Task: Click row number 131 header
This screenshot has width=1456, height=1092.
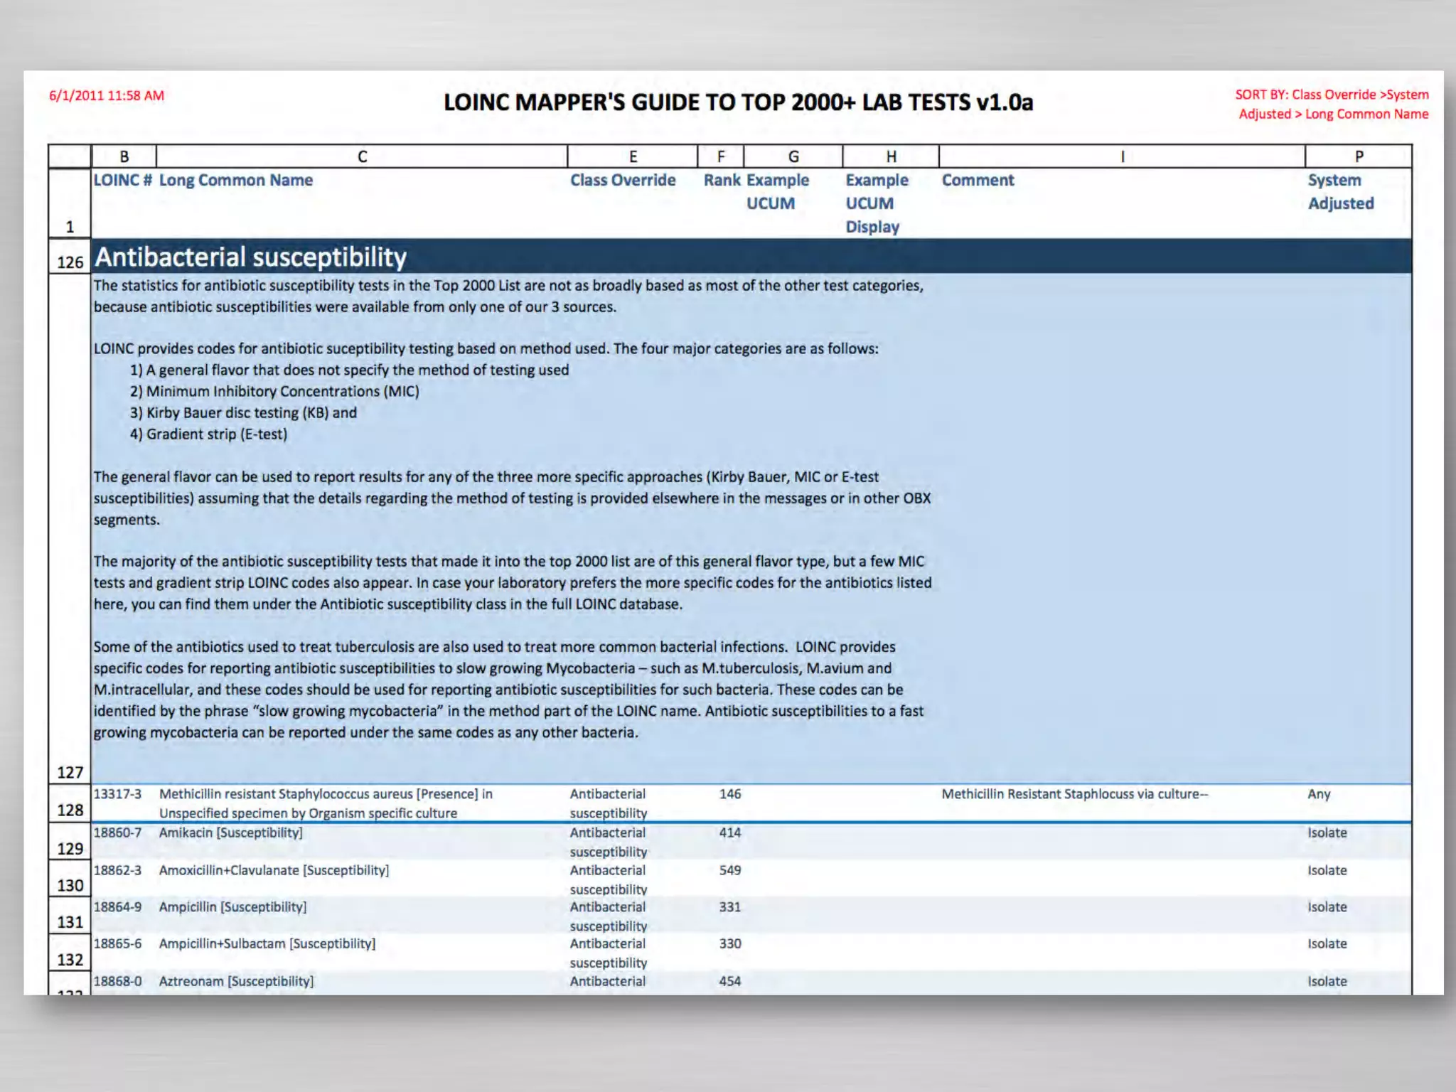Action: [x=70, y=922]
